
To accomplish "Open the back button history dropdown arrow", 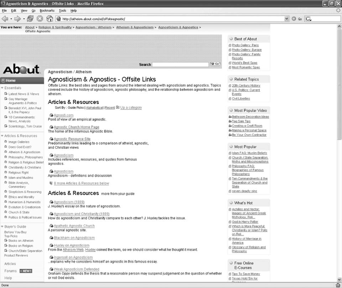I will coord(11,18).
